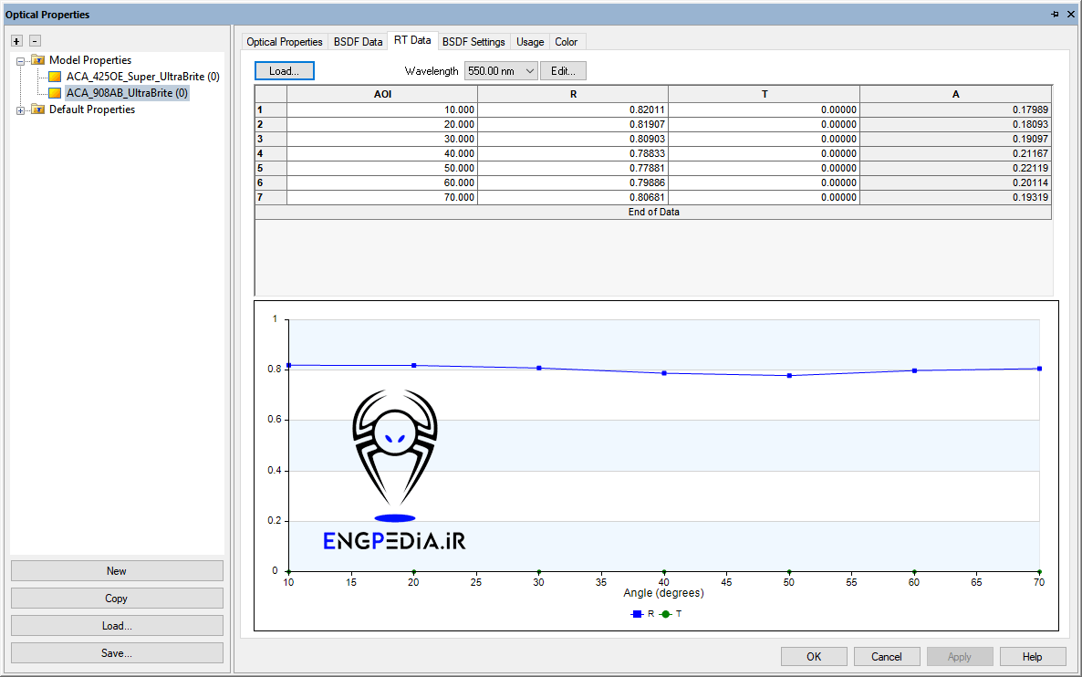This screenshot has width=1082, height=677.
Task: Select row header 7 in table
Action: click(x=270, y=197)
